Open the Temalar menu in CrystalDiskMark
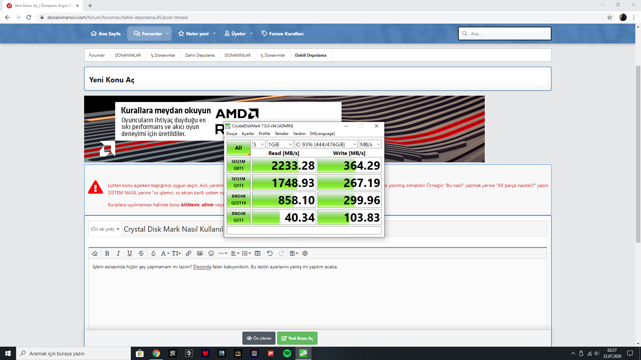The image size is (641, 360). click(x=281, y=134)
